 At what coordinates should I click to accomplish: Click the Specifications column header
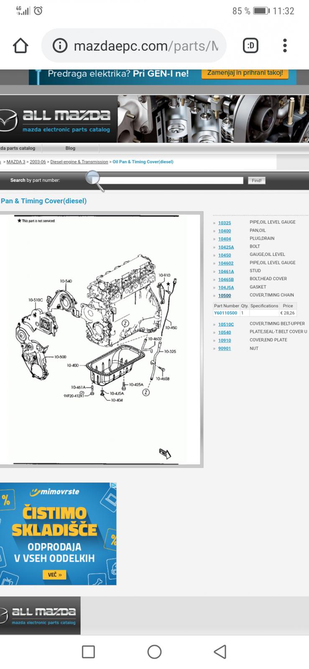click(264, 306)
